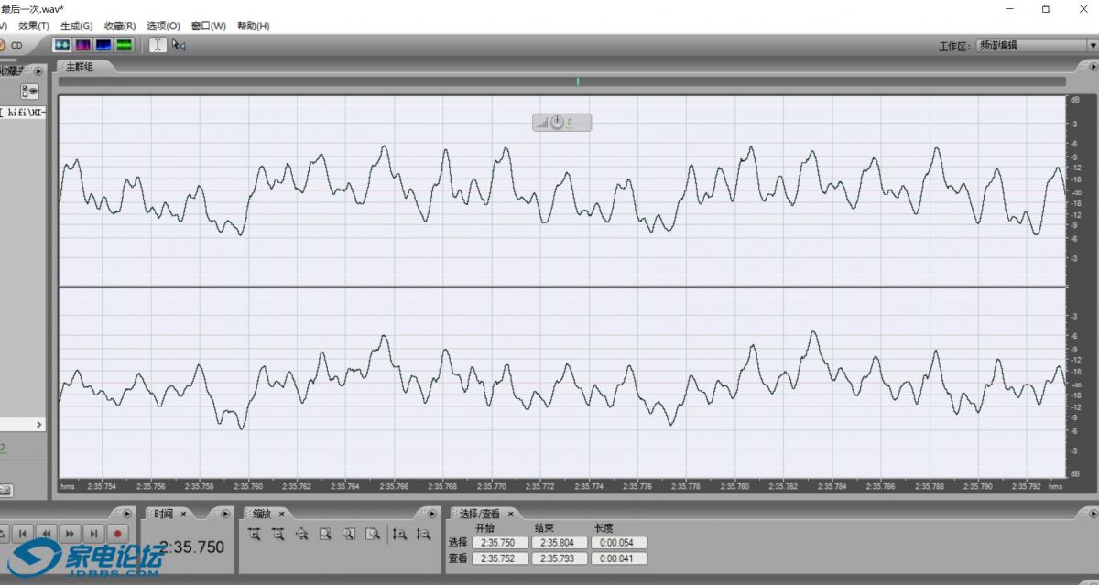Open the 效果(T) menu
The height and width of the screenshot is (585, 1099).
coord(34,26)
